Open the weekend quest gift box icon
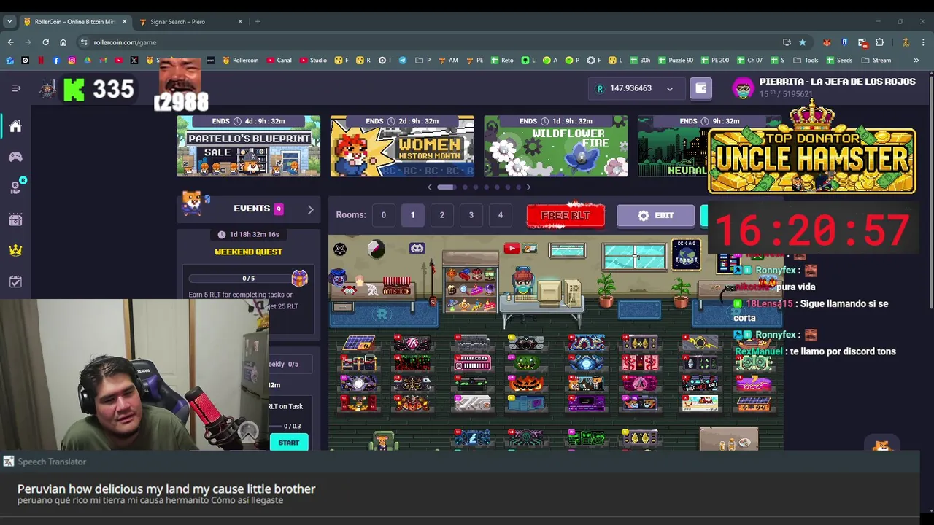Screen dimensions: 934x525 tap(299, 278)
